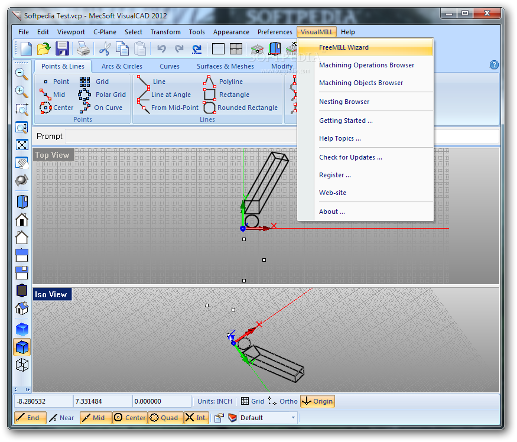Activate the Iso View viewport label
The height and width of the screenshot is (442, 517).
point(52,294)
